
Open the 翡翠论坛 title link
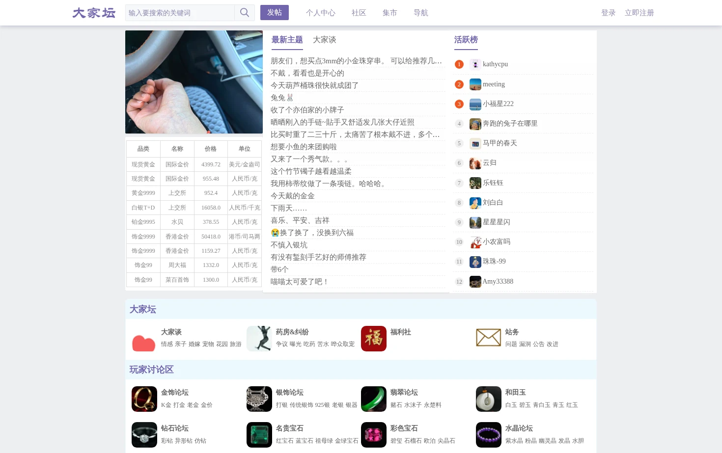point(404,393)
